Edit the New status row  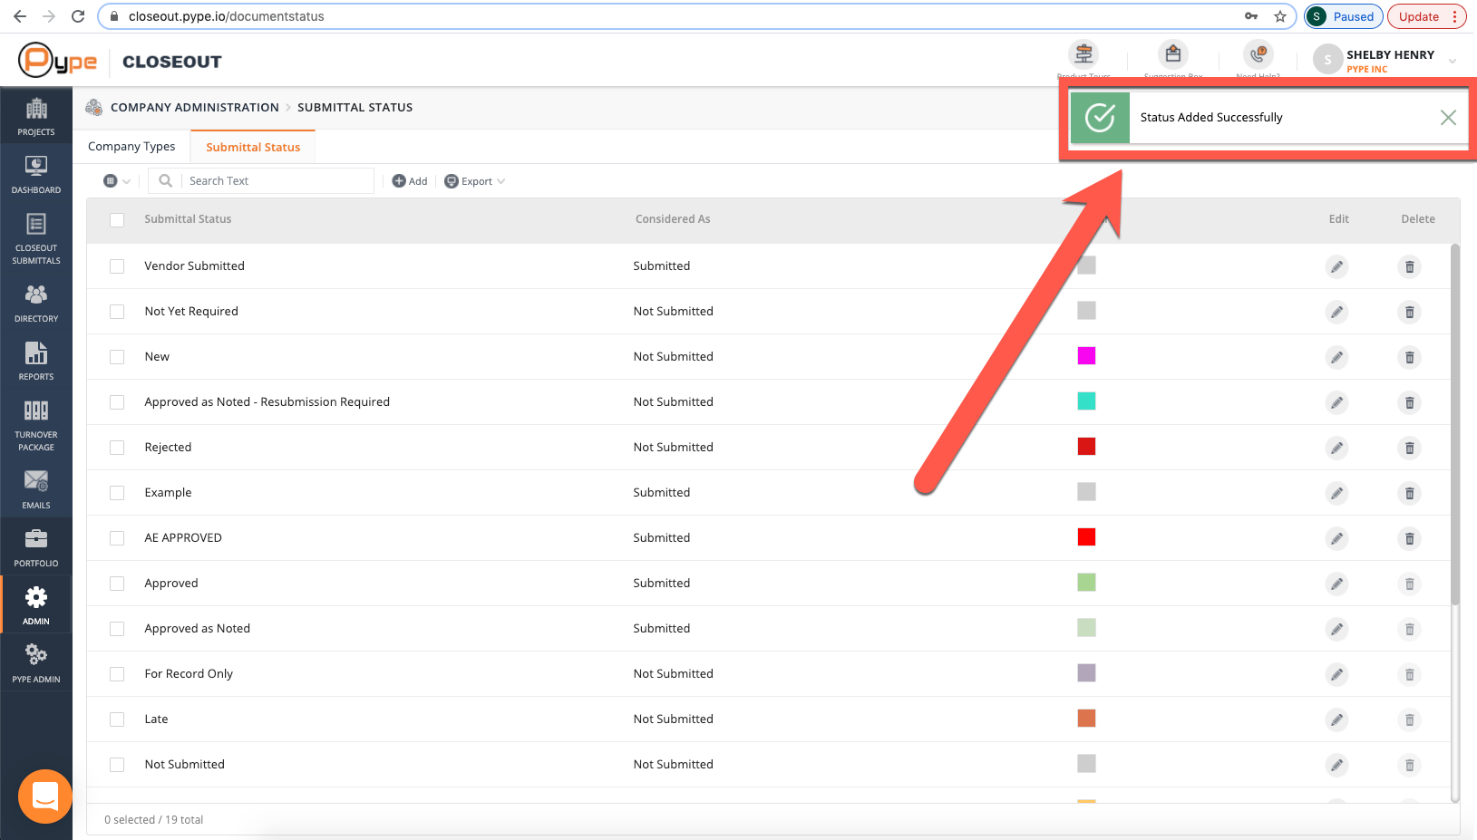(x=1337, y=357)
